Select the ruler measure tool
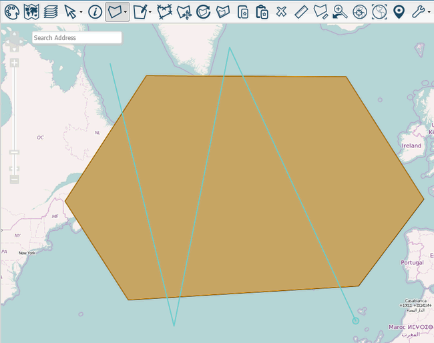 coord(300,11)
